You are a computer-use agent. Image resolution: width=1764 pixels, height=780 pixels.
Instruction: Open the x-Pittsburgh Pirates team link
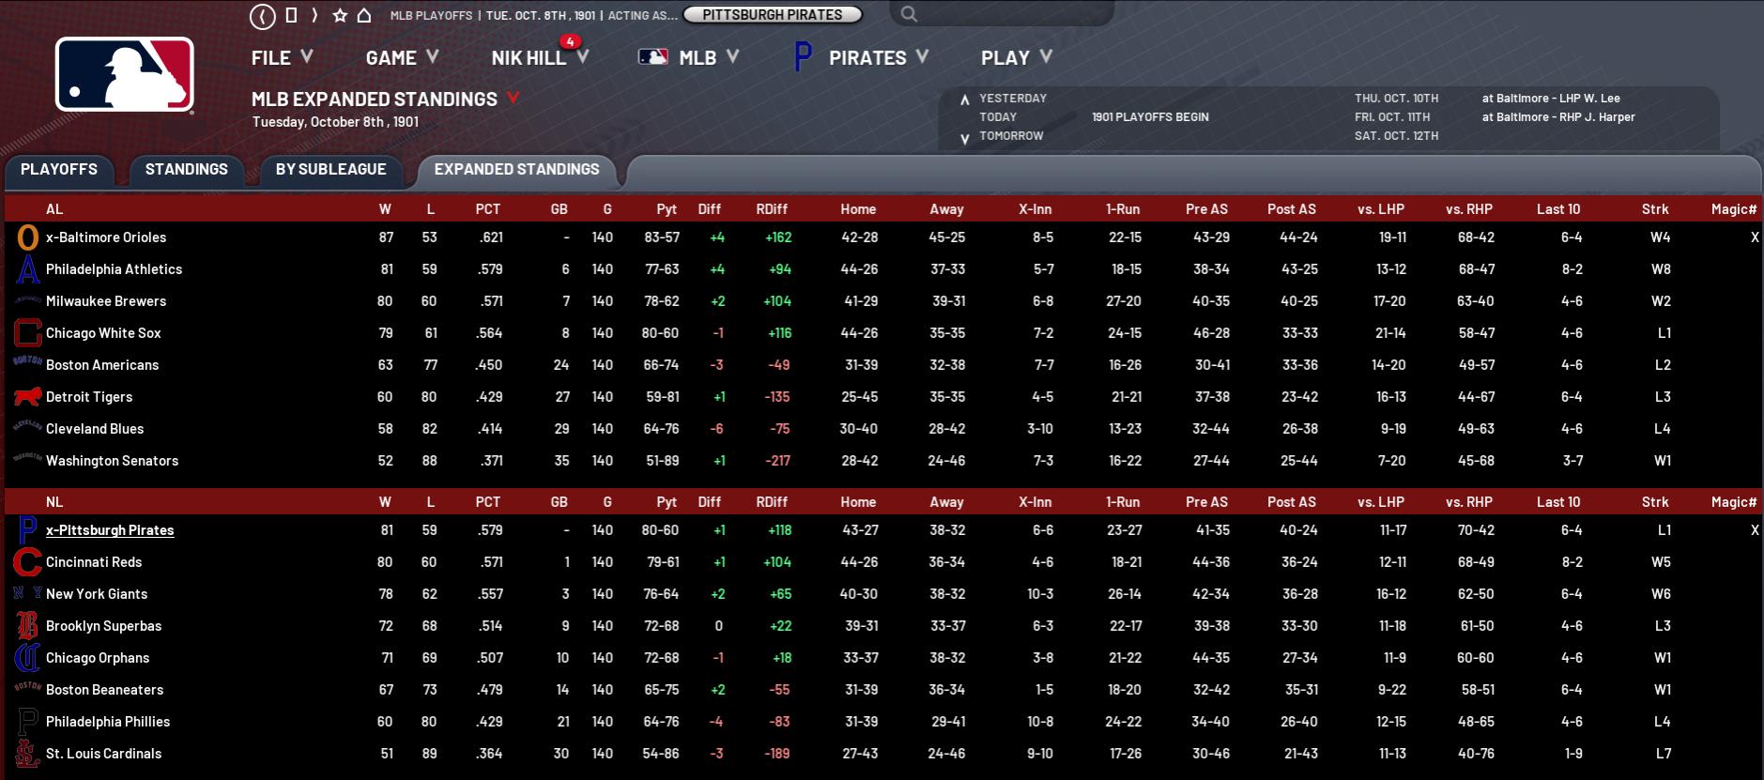[x=110, y=530]
